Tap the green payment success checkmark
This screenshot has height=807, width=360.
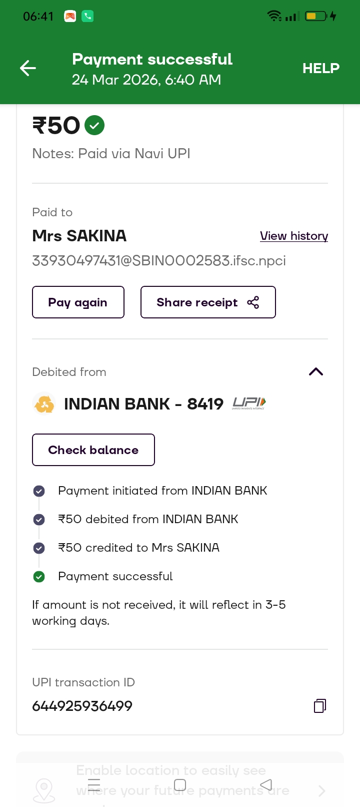[94, 125]
